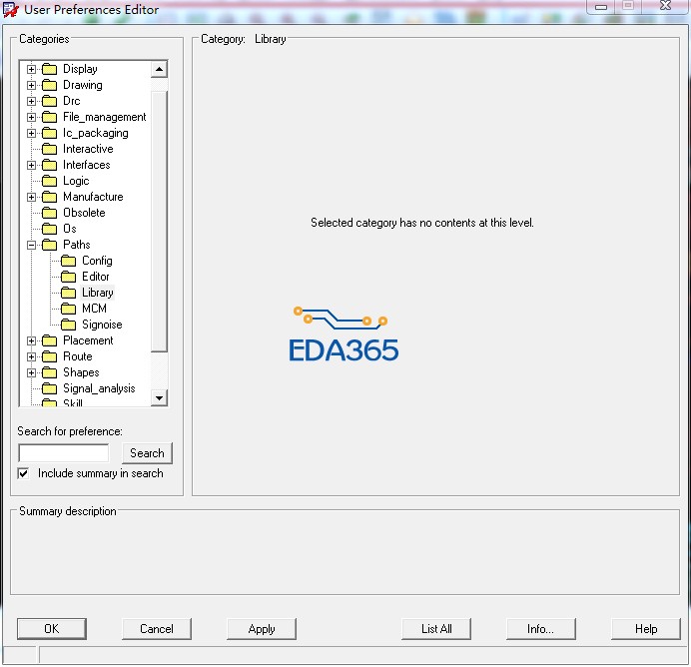
Task: Click the Shapes folder icon
Action: [49, 372]
